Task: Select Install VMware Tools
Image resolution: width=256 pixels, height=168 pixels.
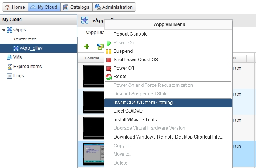Action: click(x=168, y=120)
